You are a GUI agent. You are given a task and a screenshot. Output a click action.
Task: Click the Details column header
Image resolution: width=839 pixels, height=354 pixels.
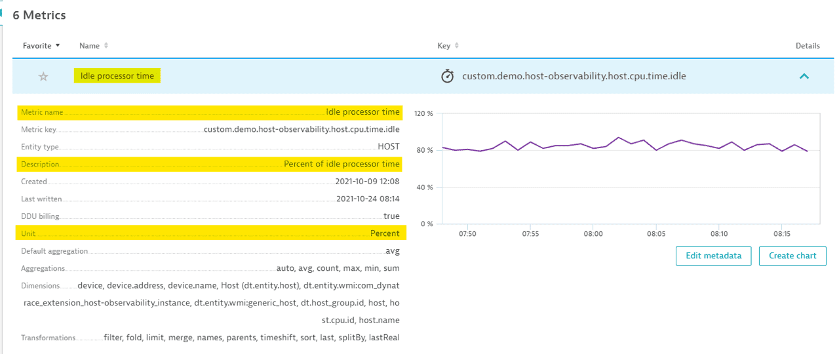(808, 46)
